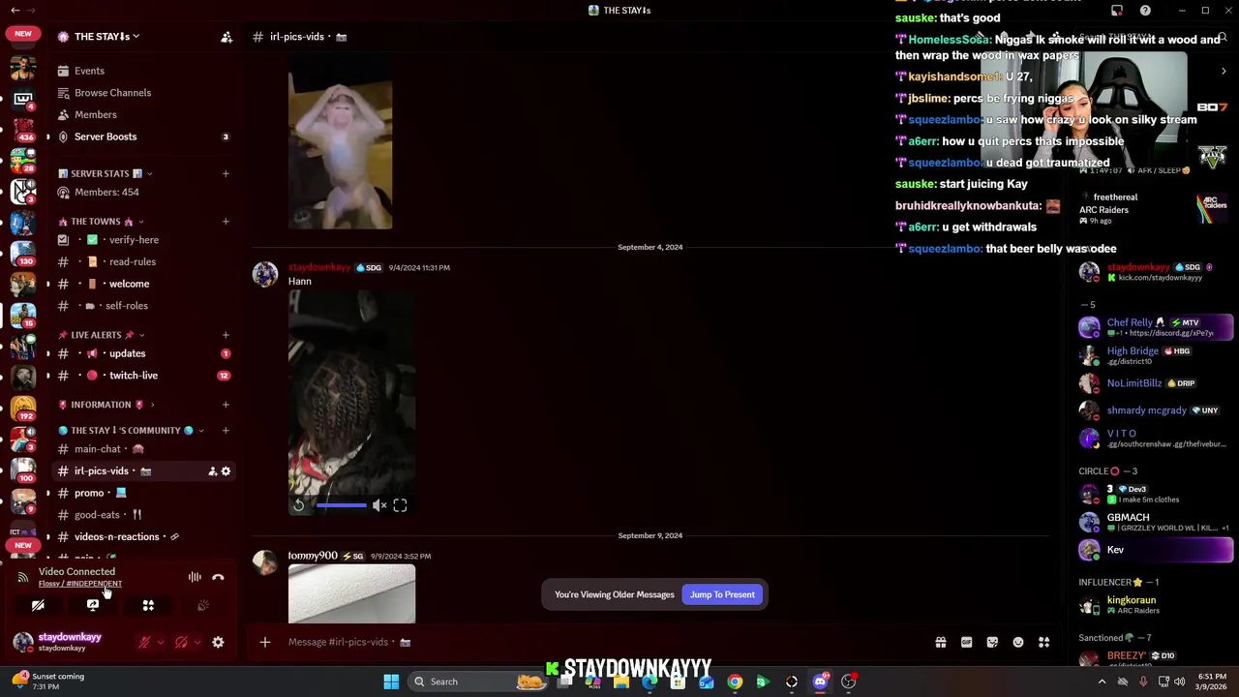
Task: Open the promo channel
Action: click(89, 494)
